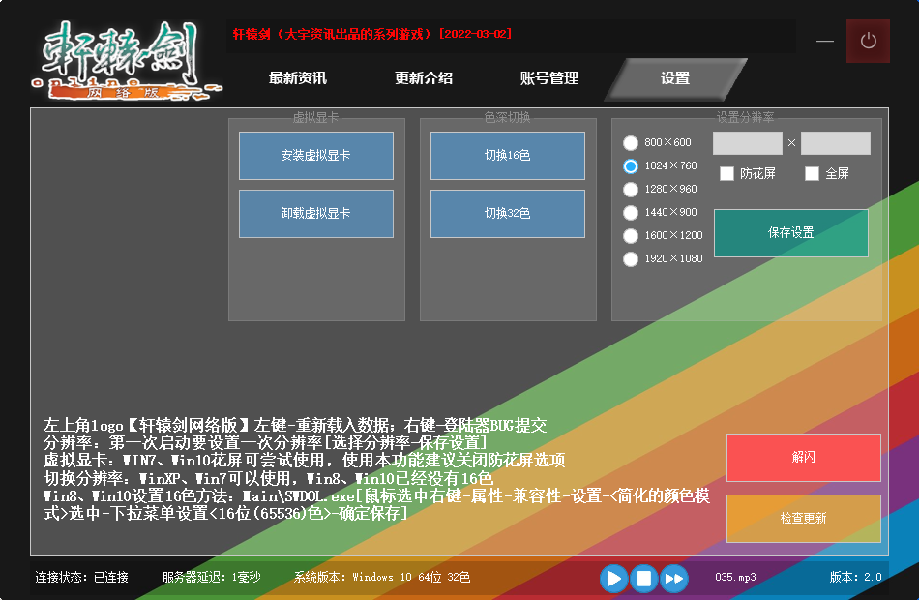Choose the 1280×960 resolution

pos(631,190)
